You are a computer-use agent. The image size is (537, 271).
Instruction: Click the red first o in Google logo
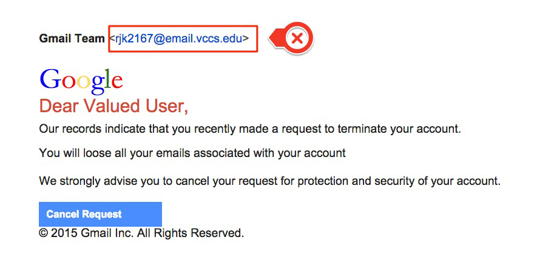coord(69,82)
